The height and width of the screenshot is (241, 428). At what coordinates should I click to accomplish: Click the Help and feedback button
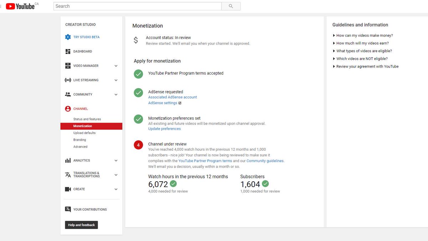(x=81, y=225)
